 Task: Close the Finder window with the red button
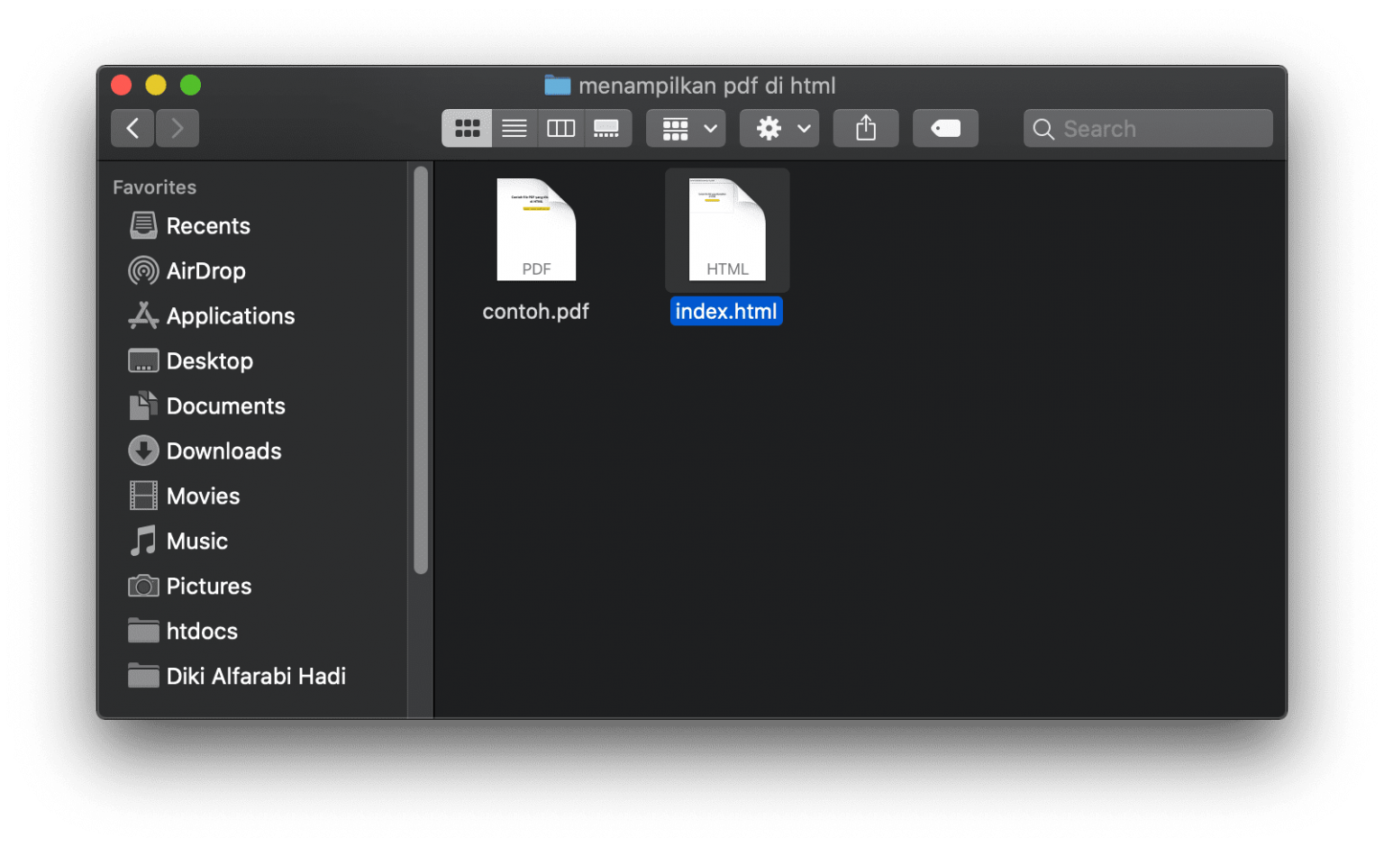122,85
